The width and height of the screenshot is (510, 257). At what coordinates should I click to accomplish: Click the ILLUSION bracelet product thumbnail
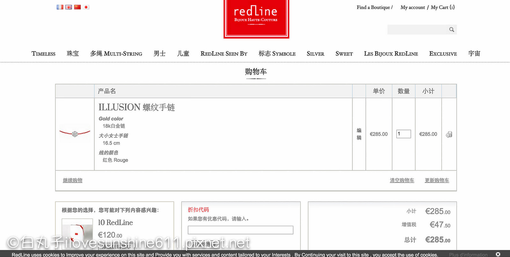75,134
